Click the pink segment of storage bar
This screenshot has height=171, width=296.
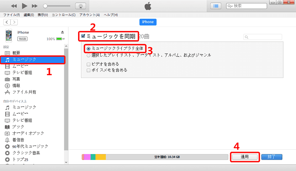click(87, 157)
